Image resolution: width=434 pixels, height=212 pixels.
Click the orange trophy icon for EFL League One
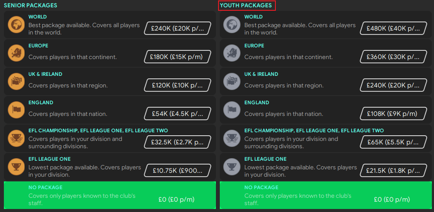point(16,167)
